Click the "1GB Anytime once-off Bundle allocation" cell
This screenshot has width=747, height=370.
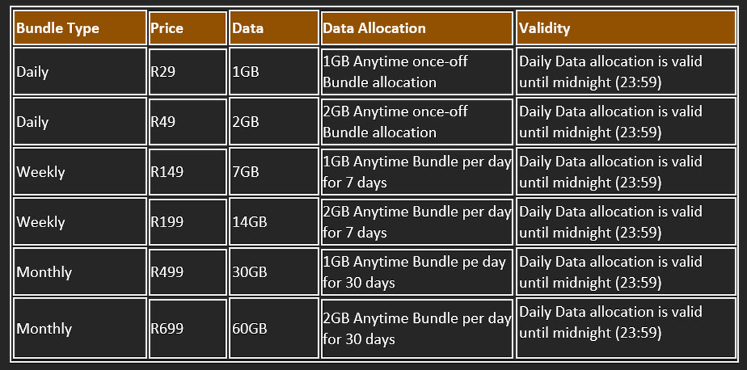[395, 71]
